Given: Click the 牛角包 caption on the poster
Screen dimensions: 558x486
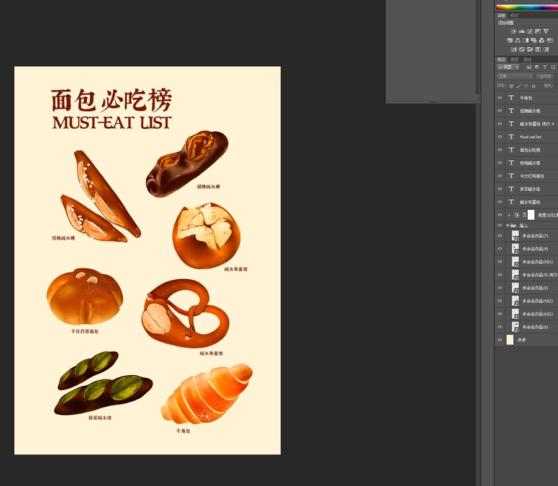Looking at the screenshot, I should tap(183, 431).
